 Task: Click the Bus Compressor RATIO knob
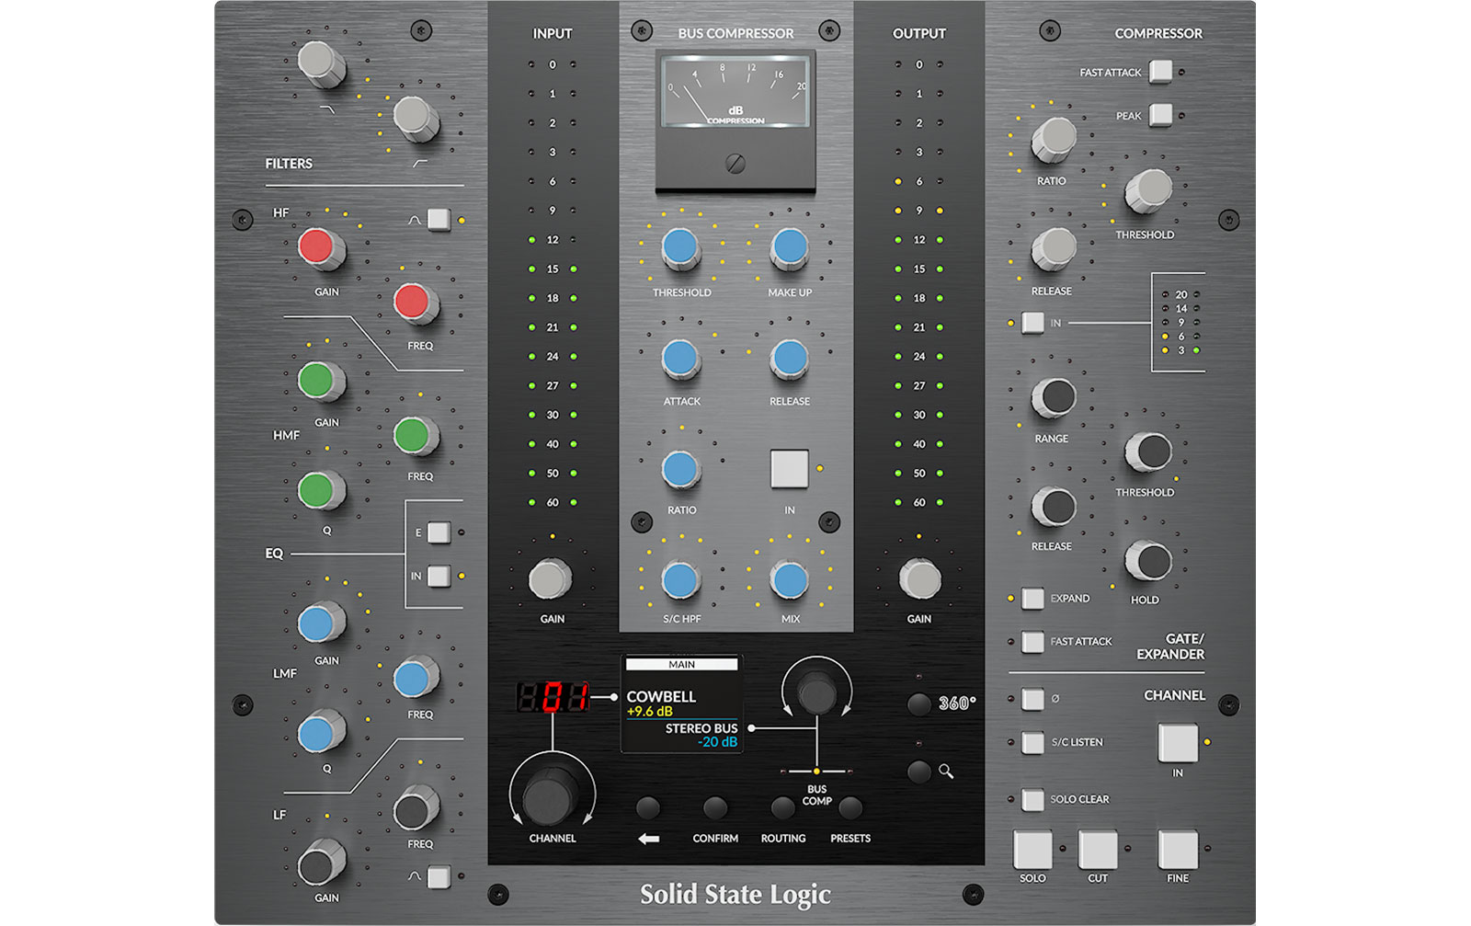[681, 469]
